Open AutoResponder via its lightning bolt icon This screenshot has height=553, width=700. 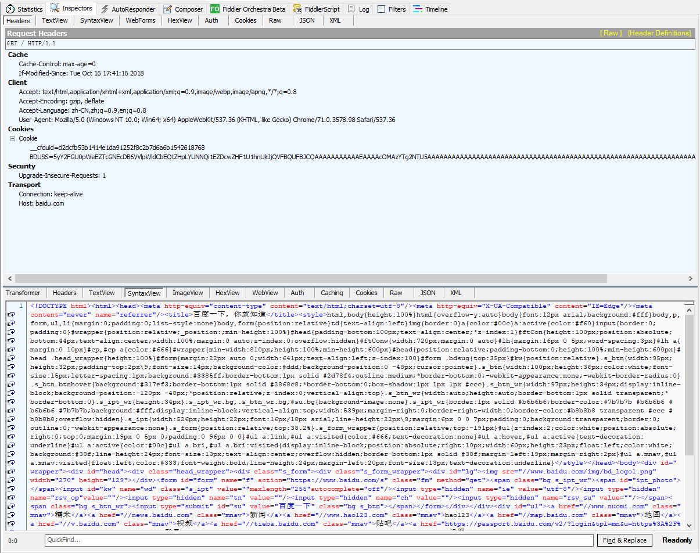tap(105, 9)
